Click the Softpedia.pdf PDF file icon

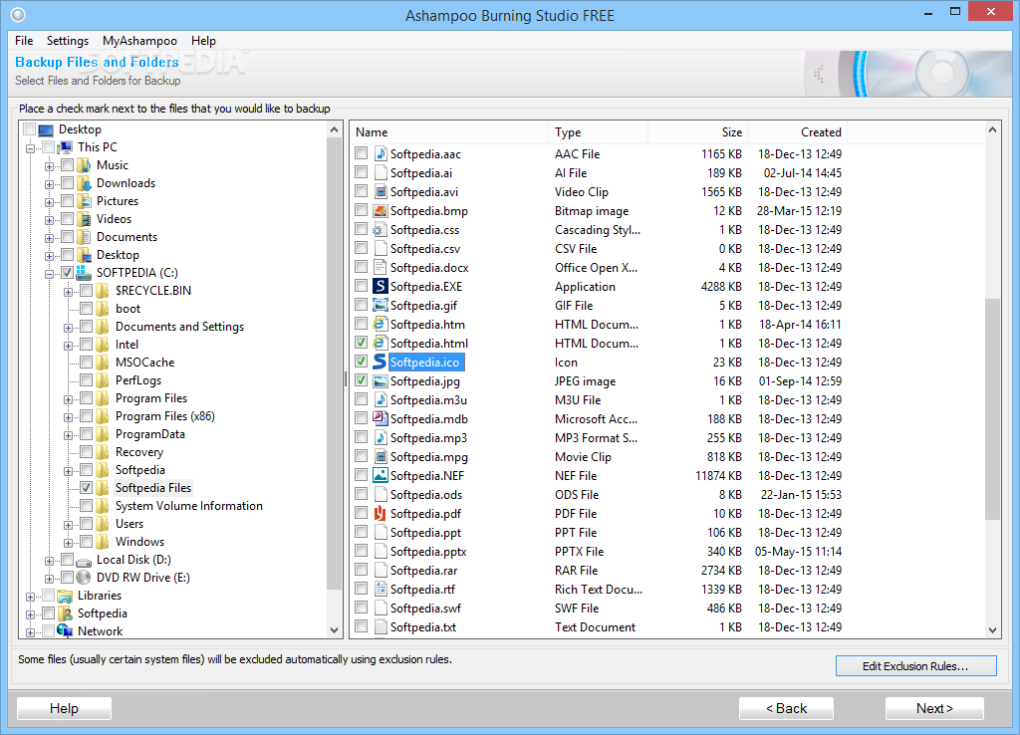pyautogui.click(x=381, y=513)
